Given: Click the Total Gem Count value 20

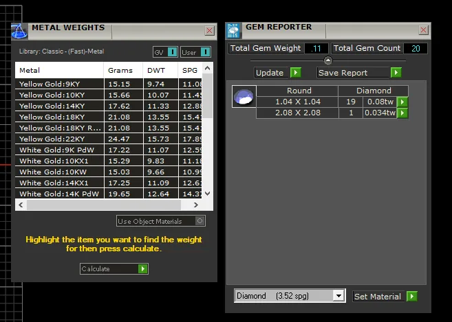Looking at the screenshot, I should click(416, 48).
